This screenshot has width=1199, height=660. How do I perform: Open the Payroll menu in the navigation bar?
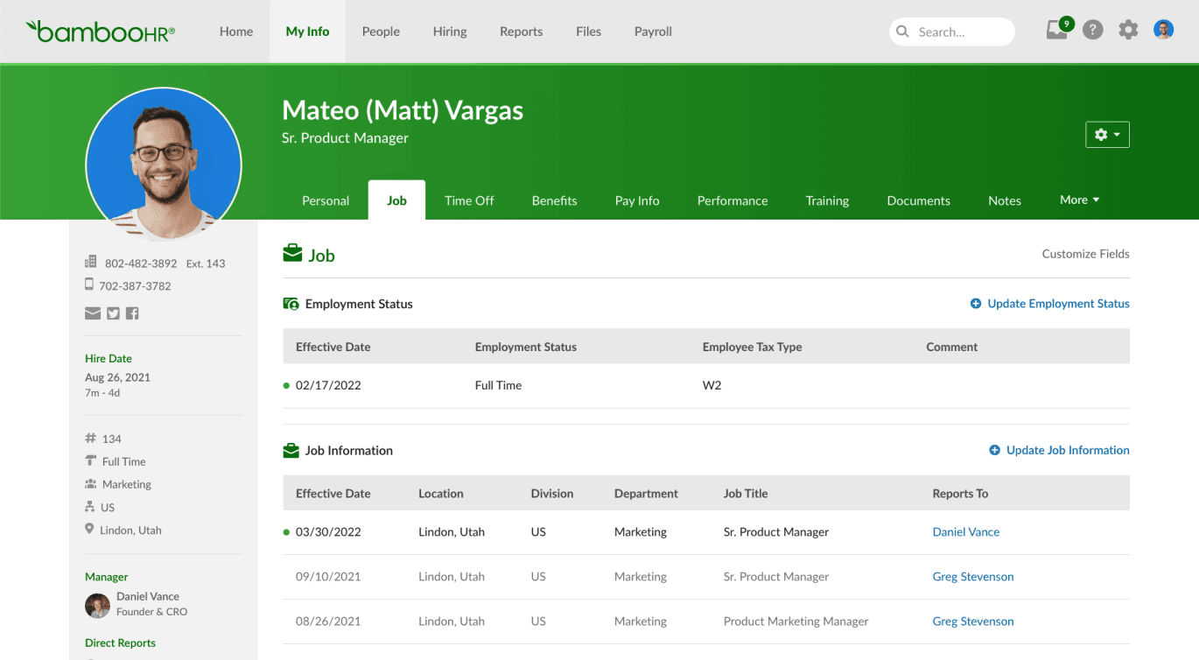click(x=653, y=31)
